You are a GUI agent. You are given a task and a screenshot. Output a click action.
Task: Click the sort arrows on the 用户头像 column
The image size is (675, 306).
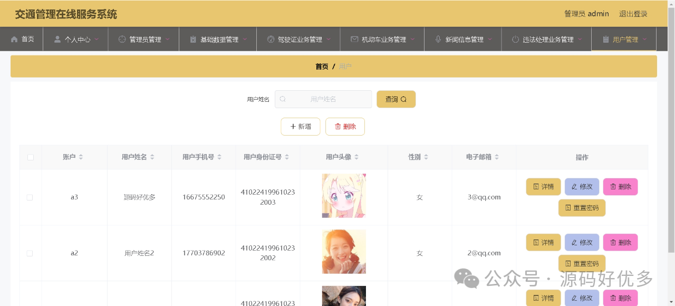356,157
